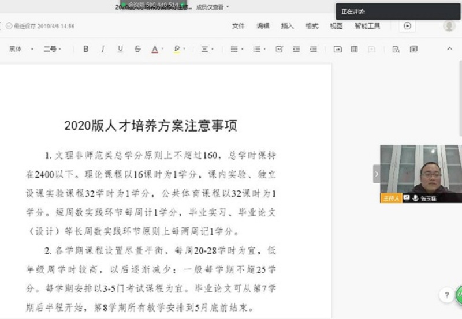
Task: Increase the paragraph indent
Action: (x=312, y=50)
